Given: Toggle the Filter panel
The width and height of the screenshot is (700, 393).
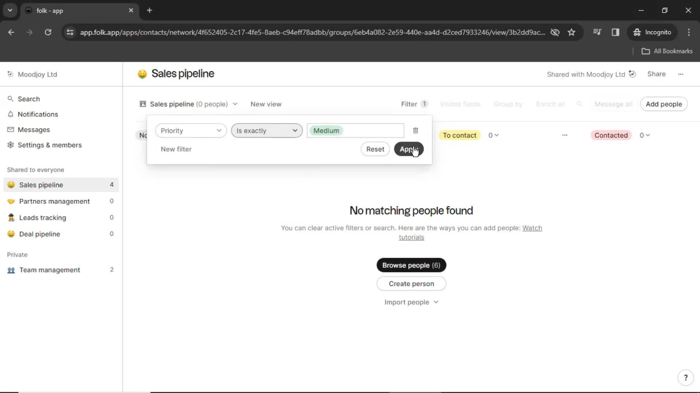Looking at the screenshot, I should pos(414,104).
